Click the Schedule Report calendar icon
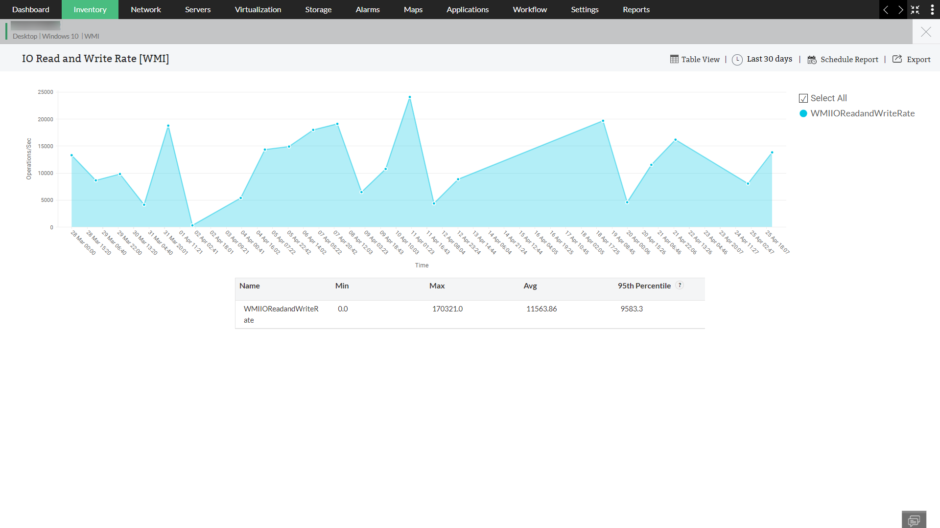 812,60
